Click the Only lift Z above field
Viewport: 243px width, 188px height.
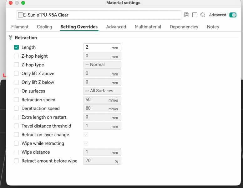(102, 73)
